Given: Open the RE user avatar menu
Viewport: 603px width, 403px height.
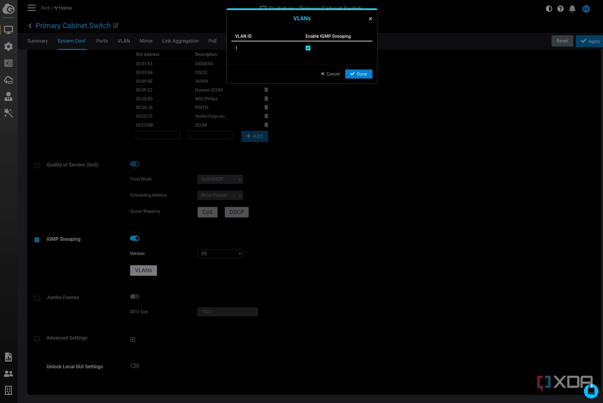Looking at the screenshot, I should click(x=586, y=9).
